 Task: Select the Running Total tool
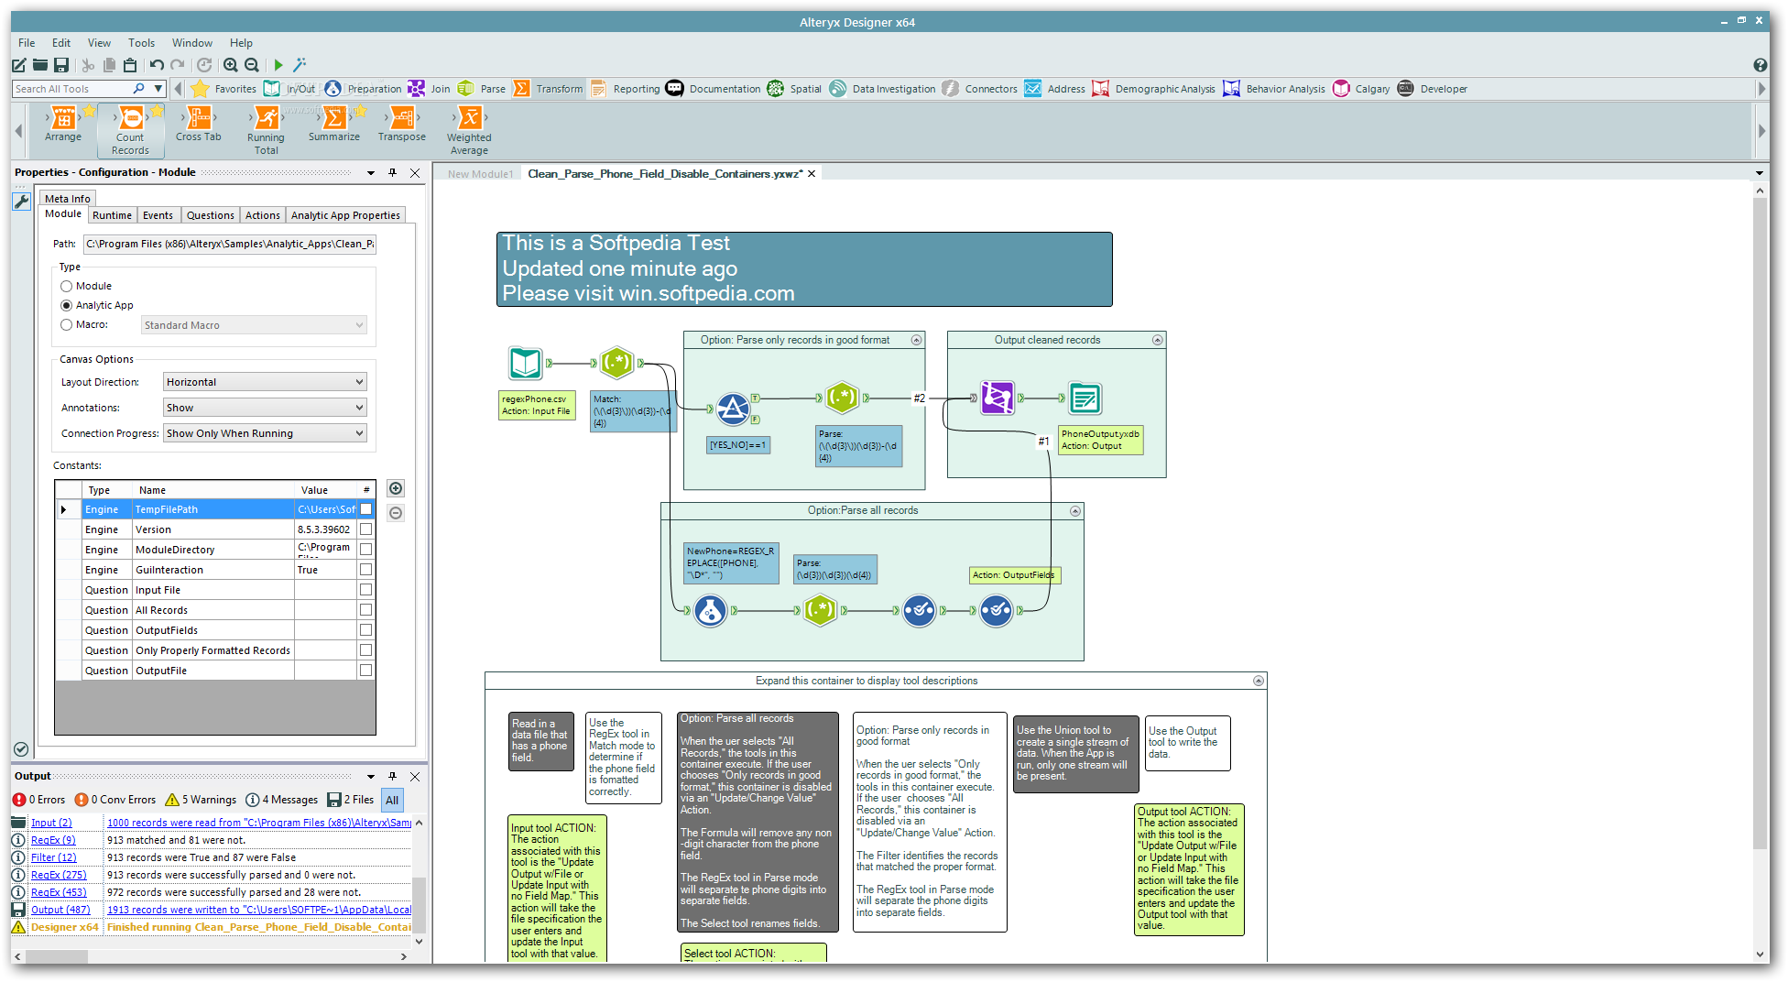(266, 130)
